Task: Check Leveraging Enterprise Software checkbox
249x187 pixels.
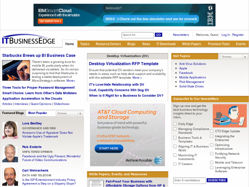Action: coord(212,167)
